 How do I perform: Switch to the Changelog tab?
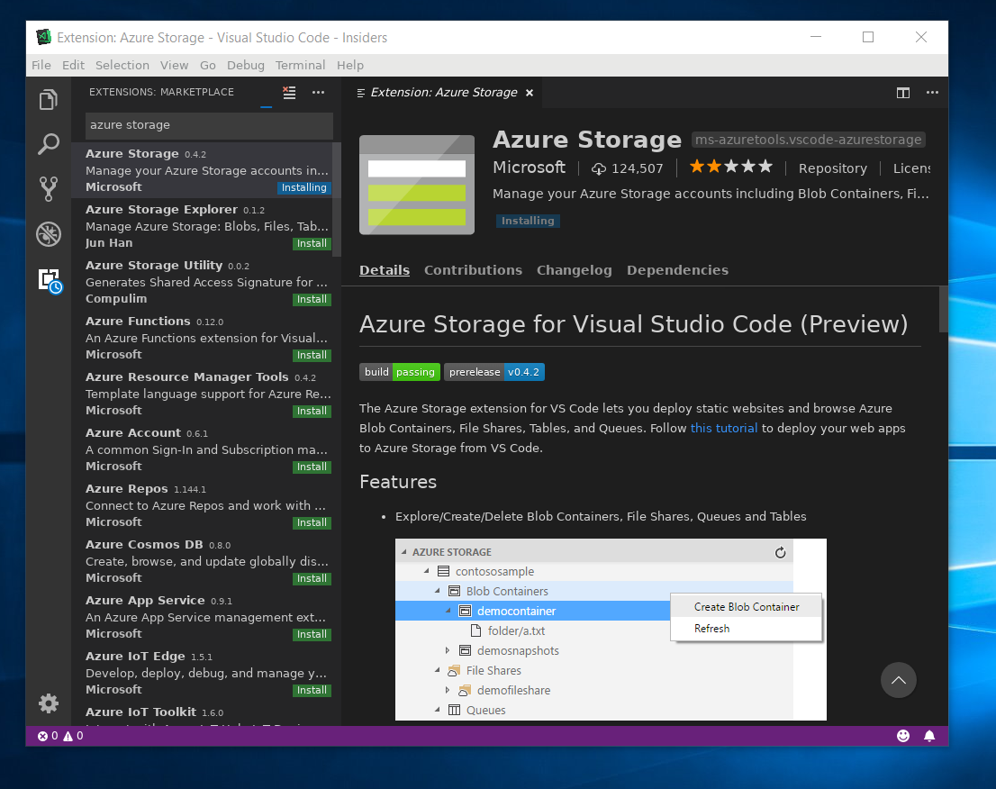(574, 270)
